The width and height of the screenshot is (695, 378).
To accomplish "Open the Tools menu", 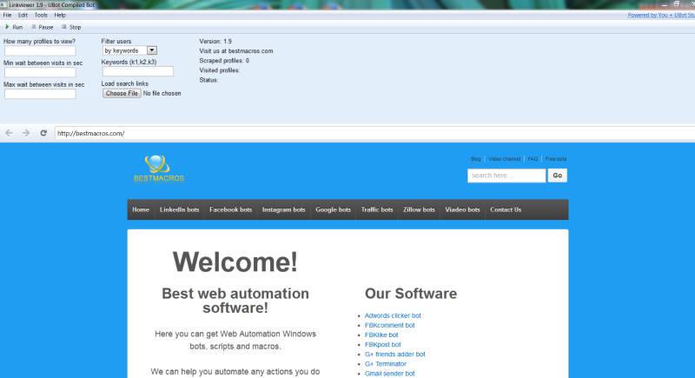I will pyautogui.click(x=41, y=15).
